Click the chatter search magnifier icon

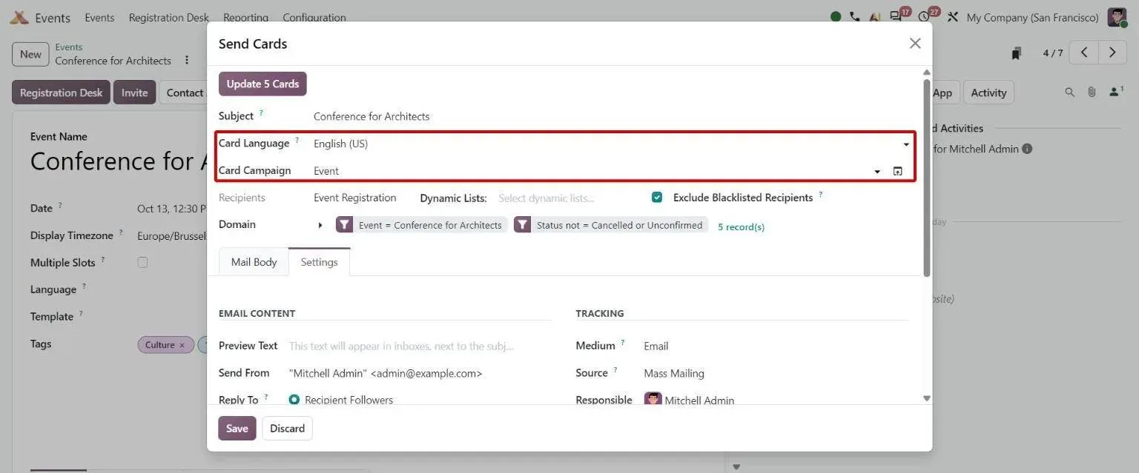click(x=1069, y=93)
